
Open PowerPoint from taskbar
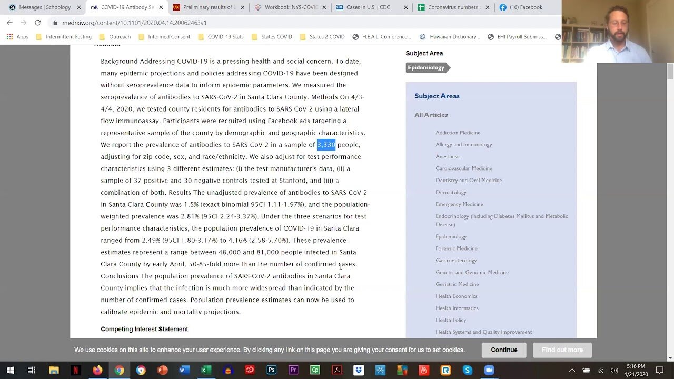(163, 370)
